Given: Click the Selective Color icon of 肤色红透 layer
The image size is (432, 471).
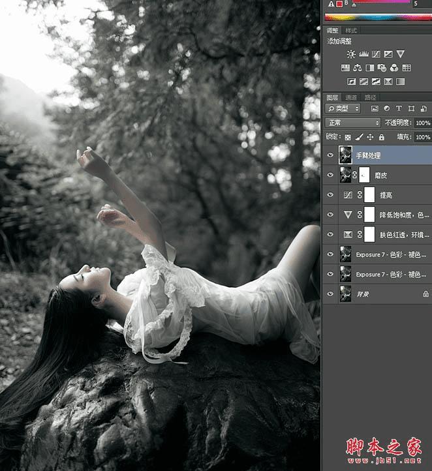Looking at the screenshot, I should [x=348, y=234].
